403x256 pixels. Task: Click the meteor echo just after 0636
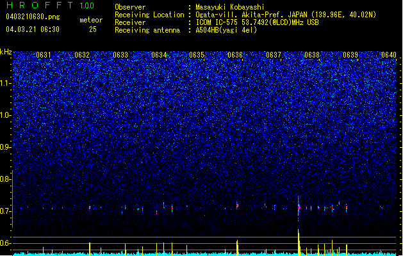[x=237, y=205]
